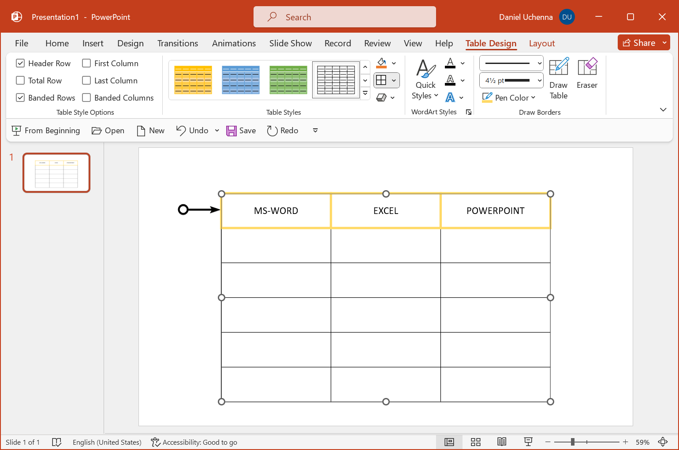Pick a color with Pen Color
679x450 pixels.
[508, 97]
